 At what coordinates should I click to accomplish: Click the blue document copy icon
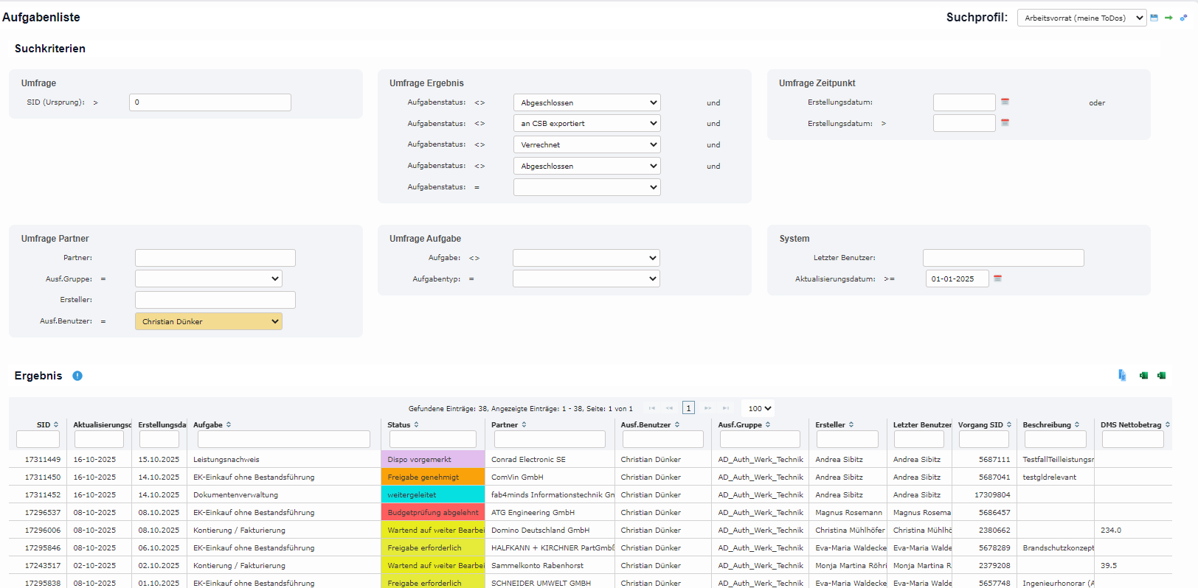[x=1122, y=376]
